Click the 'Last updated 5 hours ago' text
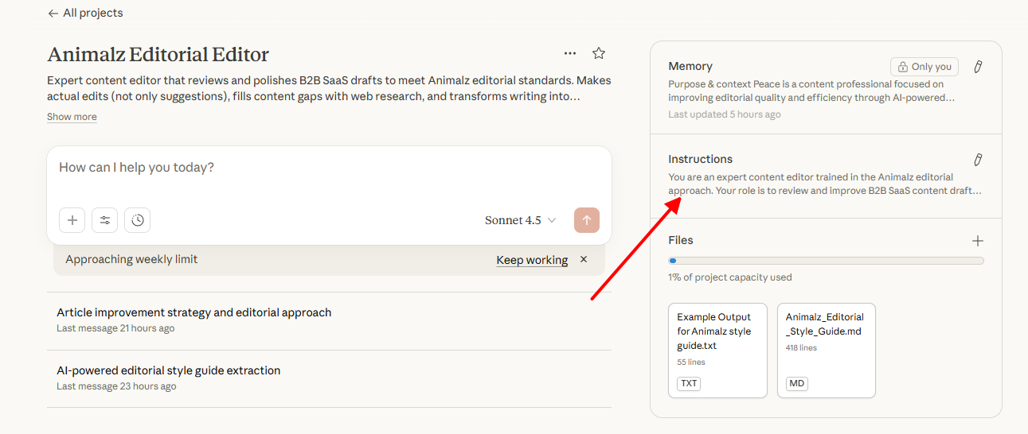1028x434 pixels. pos(725,114)
